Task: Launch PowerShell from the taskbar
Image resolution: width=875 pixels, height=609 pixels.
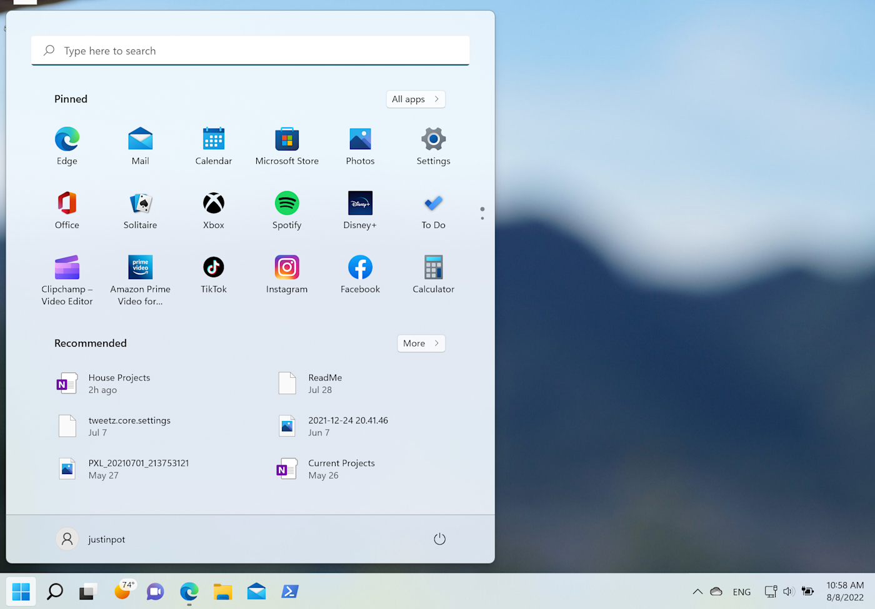Action: click(290, 591)
